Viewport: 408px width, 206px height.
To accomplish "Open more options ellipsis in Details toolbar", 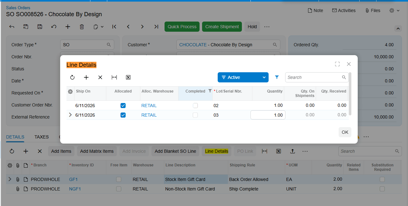I will pos(305,151).
